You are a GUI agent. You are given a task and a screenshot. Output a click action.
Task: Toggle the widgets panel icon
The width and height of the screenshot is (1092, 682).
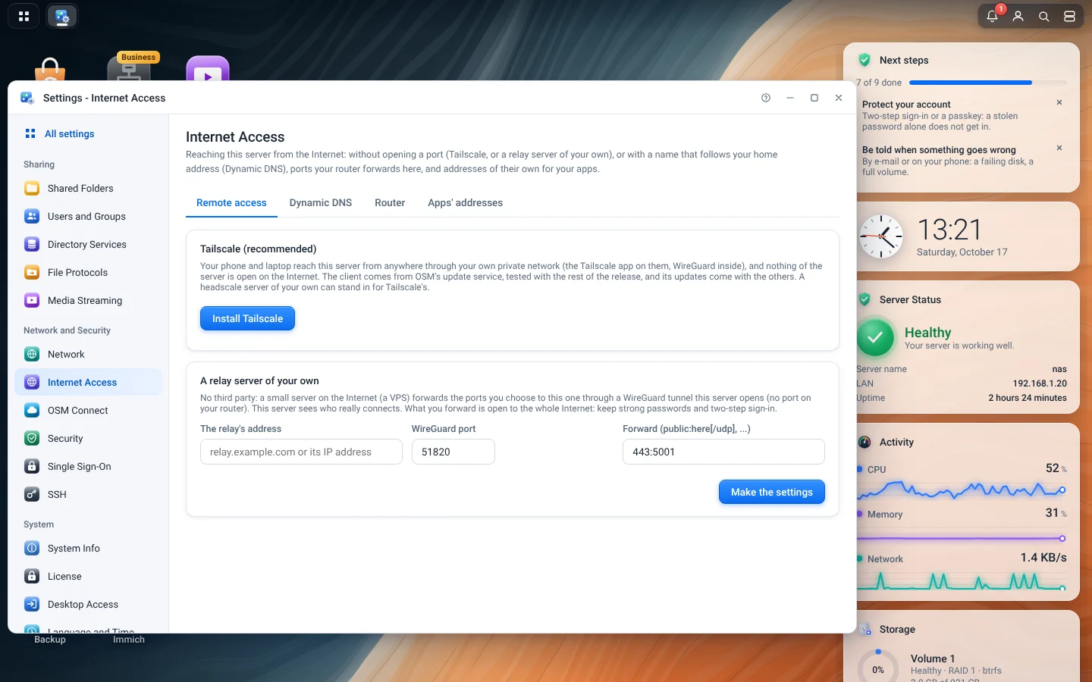[1069, 16]
